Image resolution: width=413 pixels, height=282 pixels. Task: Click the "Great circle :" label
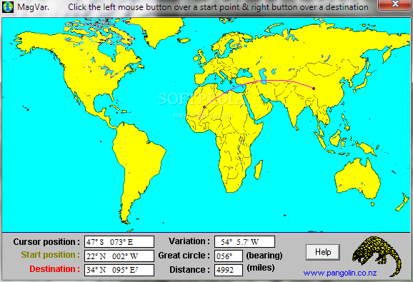pyautogui.click(x=184, y=256)
